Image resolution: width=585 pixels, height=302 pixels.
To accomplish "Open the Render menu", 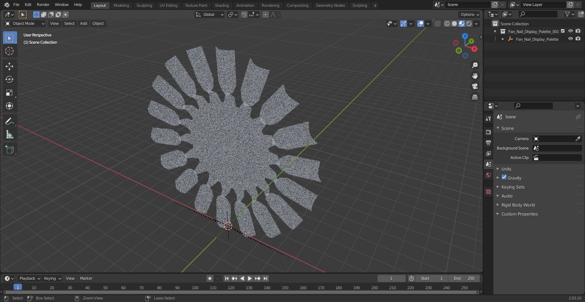I will [43, 5].
